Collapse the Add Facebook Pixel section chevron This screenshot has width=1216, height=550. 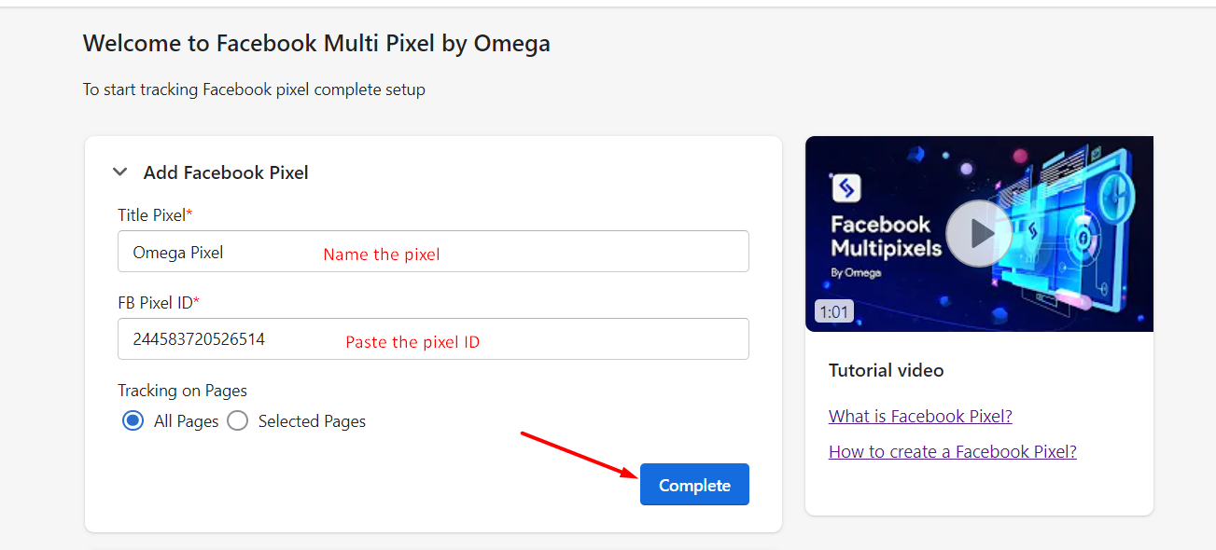119,172
